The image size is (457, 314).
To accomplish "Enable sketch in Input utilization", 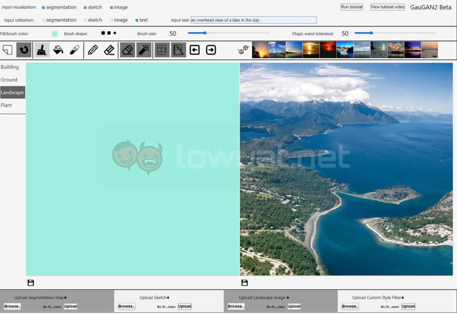I will point(85,20).
